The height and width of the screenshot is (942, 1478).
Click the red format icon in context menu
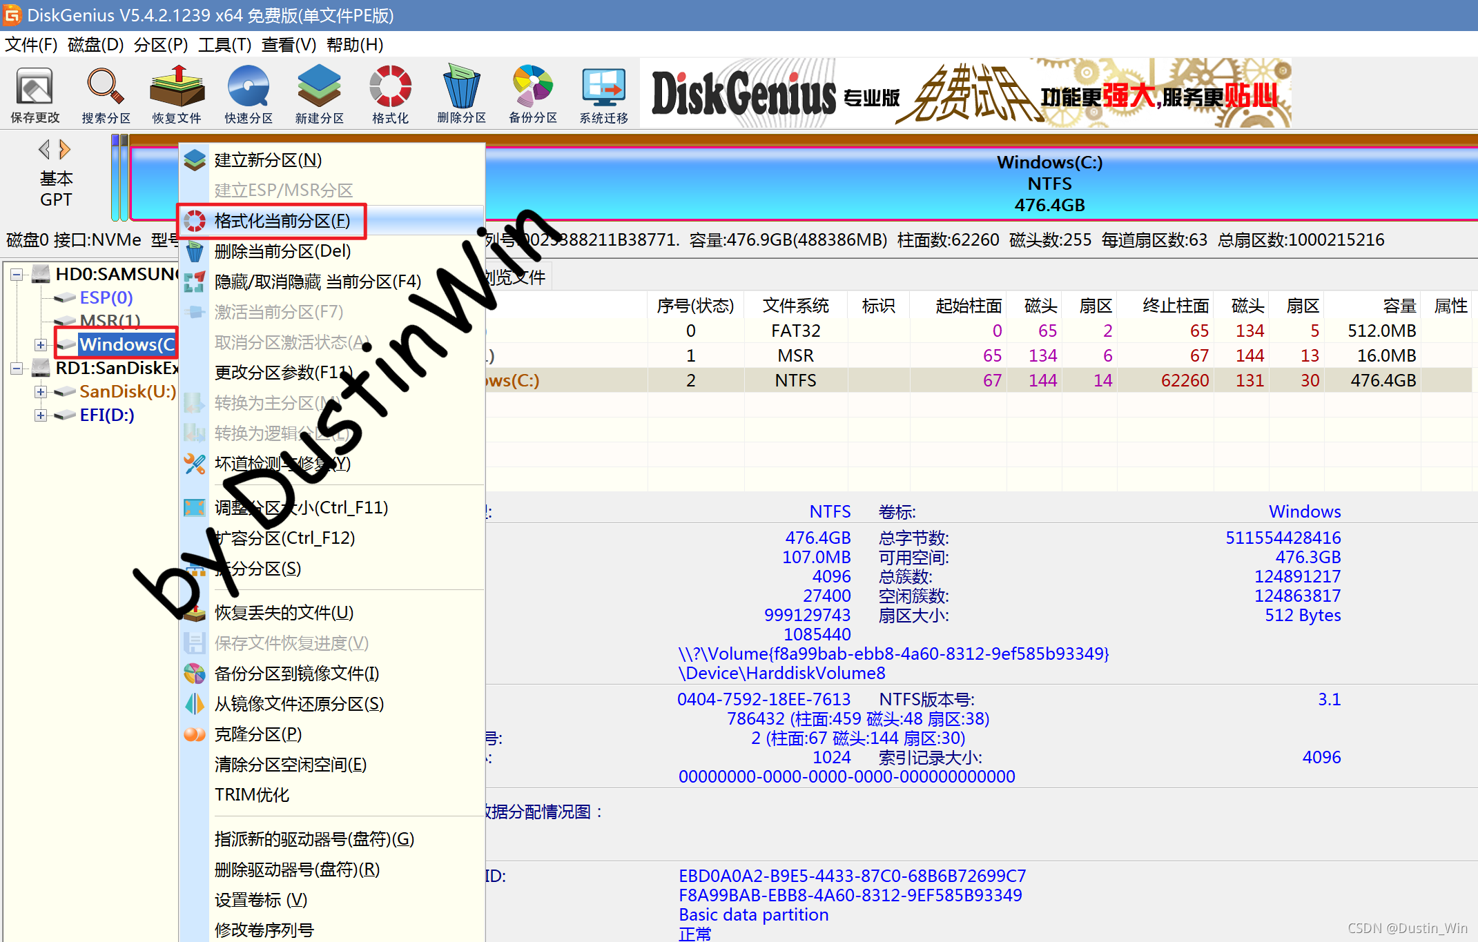(x=195, y=221)
